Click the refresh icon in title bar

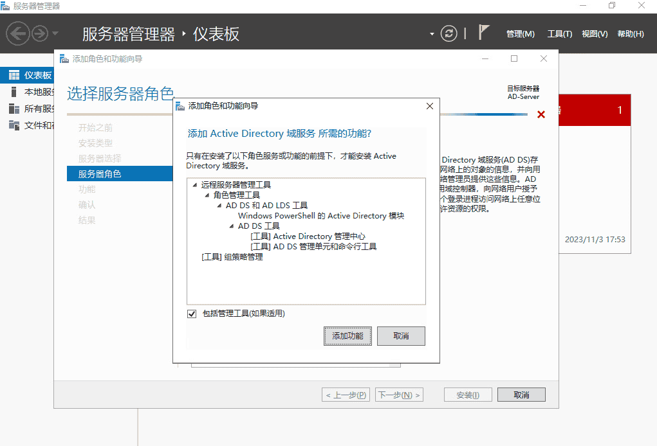(x=449, y=33)
